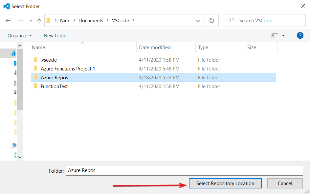This screenshot has height=194, width=310.
Task: Refresh the VSCode folder listing
Action: [211, 21]
